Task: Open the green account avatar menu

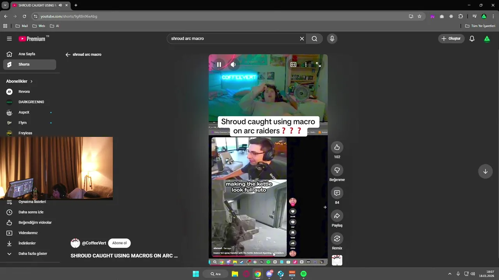Action: coord(487,38)
